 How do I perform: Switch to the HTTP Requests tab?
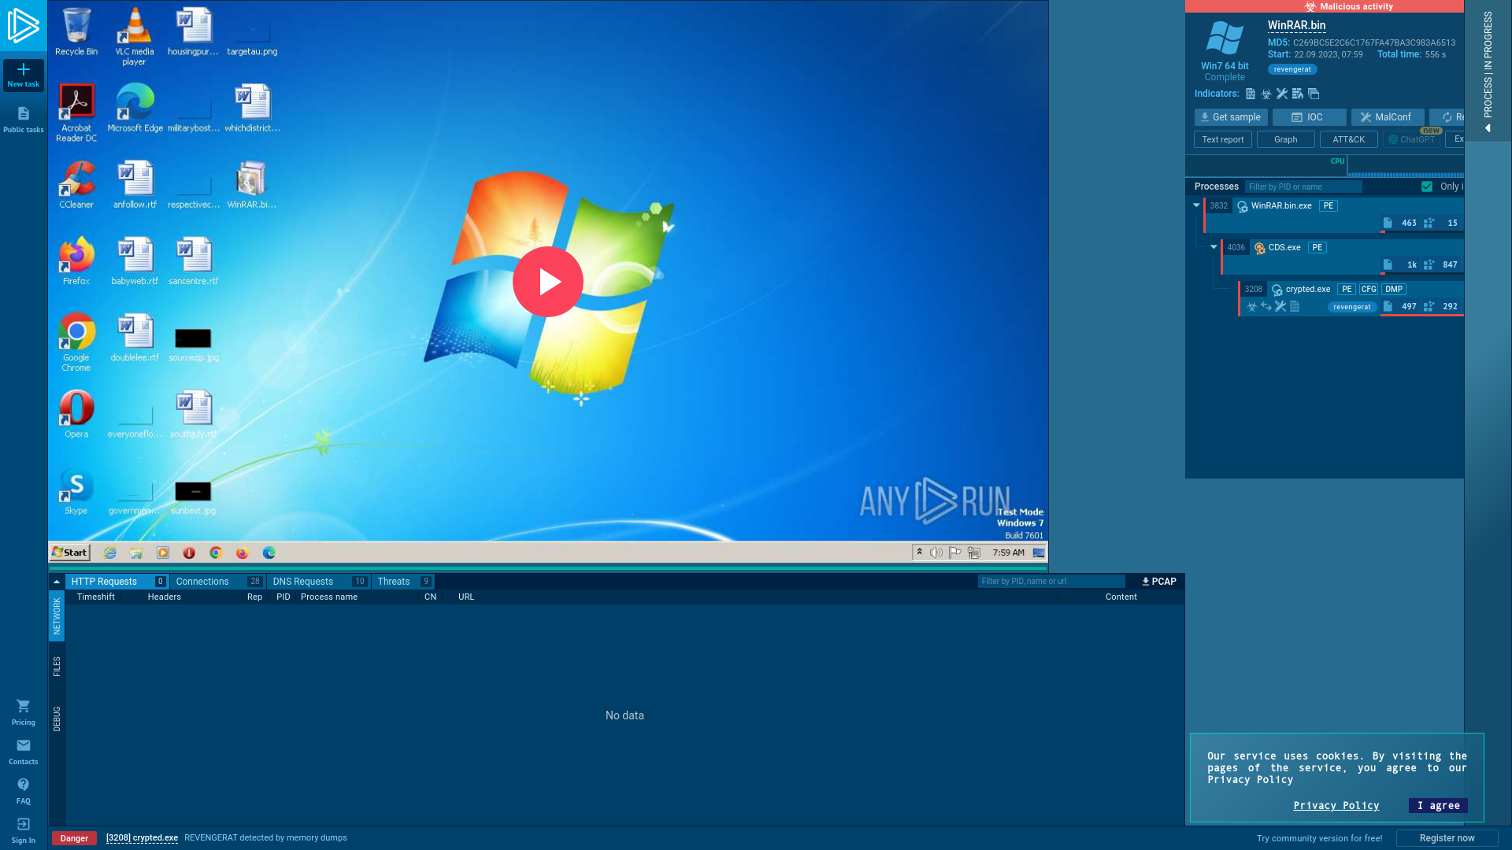pyautogui.click(x=117, y=582)
